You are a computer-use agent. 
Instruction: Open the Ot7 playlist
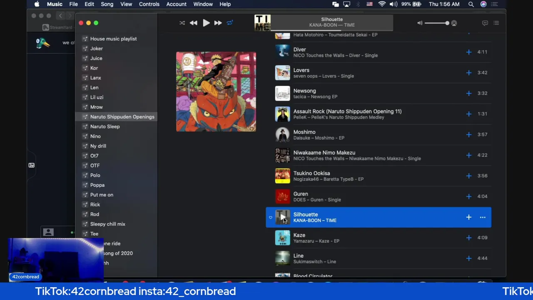95,156
